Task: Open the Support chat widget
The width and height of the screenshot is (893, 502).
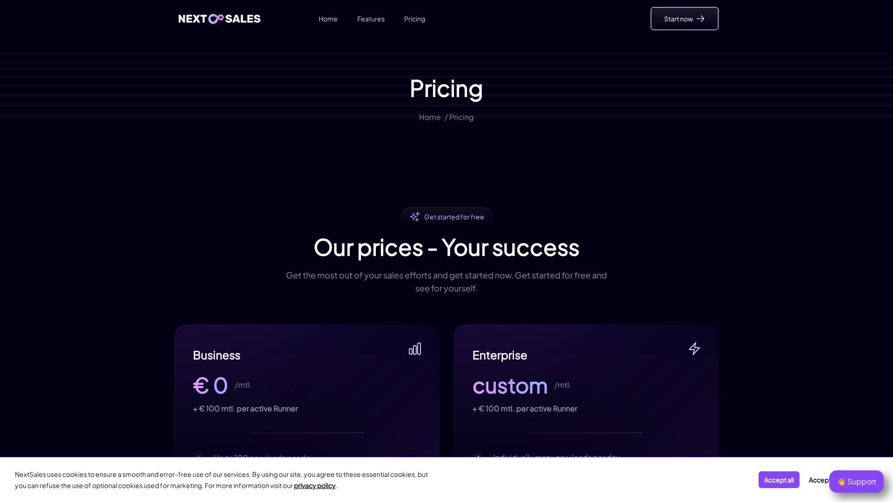Action: [x=856, y=482]
